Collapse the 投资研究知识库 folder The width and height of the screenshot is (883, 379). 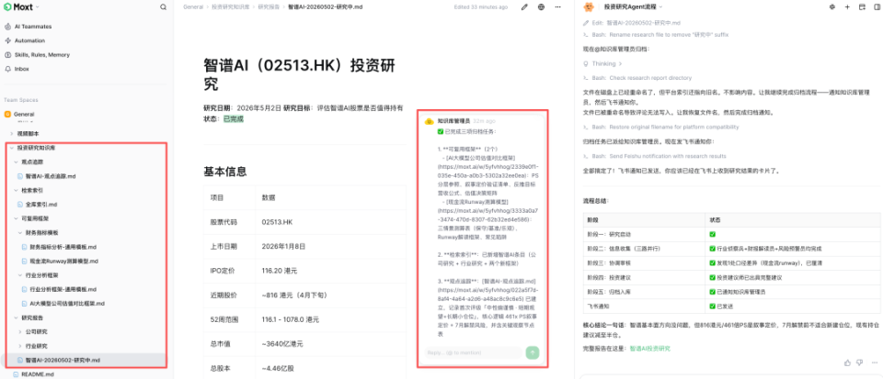point(12,149)
